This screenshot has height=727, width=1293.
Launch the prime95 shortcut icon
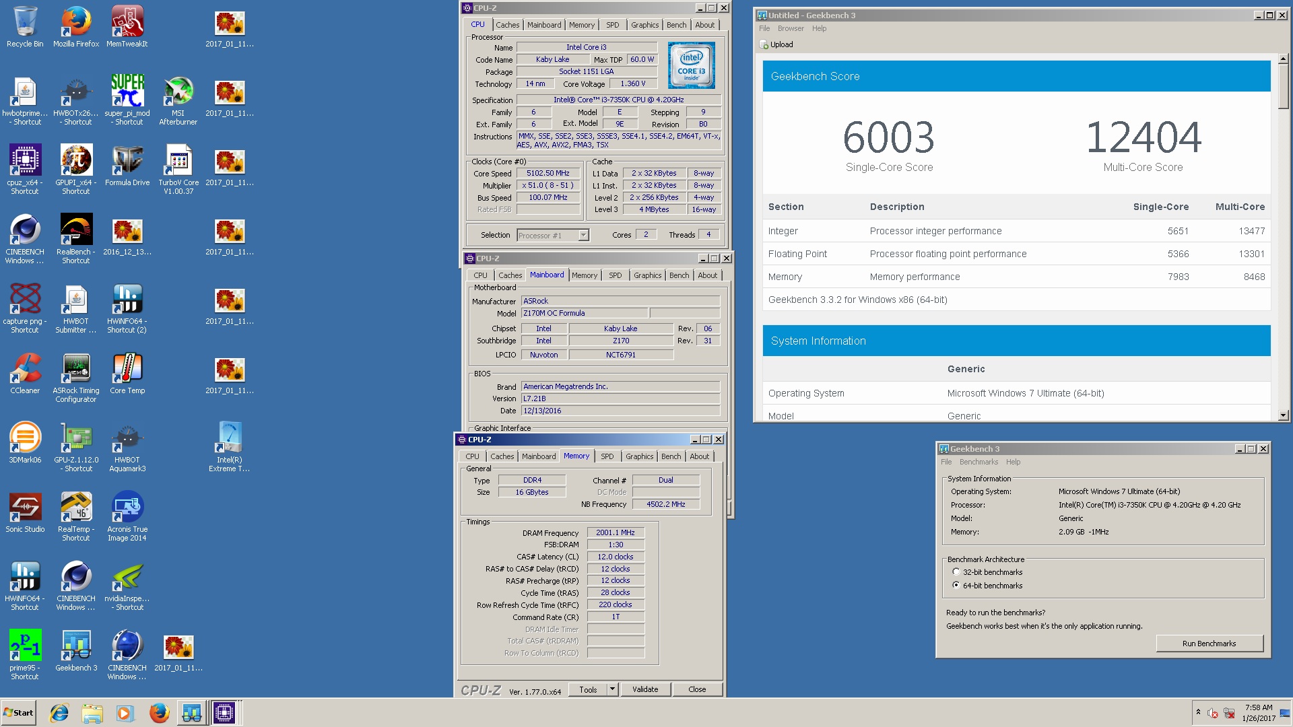[x=25, y=655]
